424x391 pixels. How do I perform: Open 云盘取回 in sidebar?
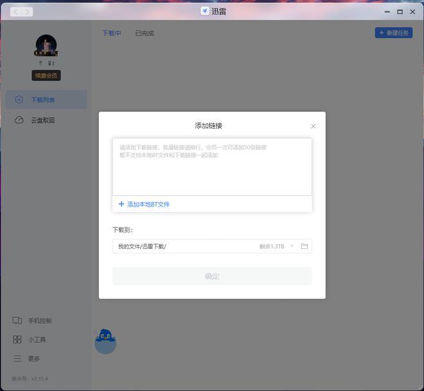[x=46, y=120]
